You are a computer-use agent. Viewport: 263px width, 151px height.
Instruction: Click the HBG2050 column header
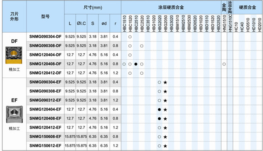coord(165,23)
